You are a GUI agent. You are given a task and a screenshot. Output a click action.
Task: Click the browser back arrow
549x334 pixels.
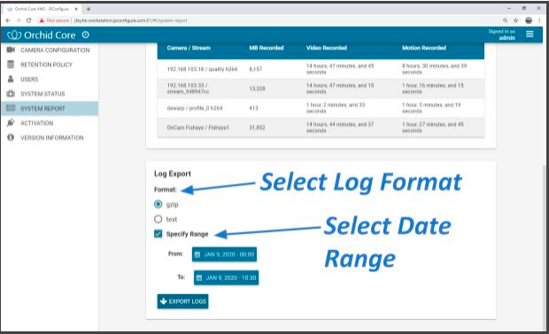click(8, 20)
